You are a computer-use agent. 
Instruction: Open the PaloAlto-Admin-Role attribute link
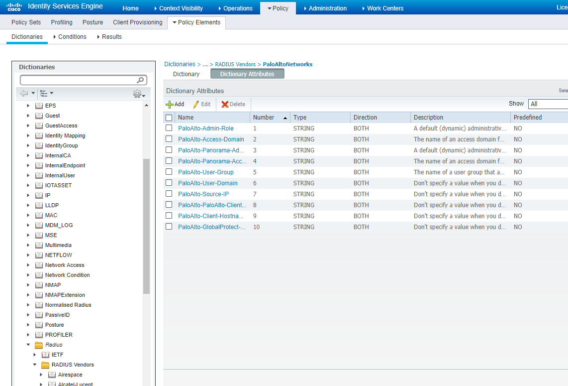point(206,129)
